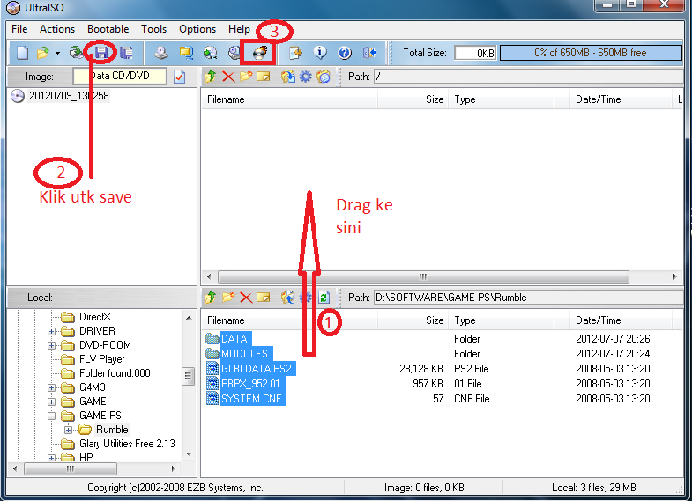Save the image with the floppy disk icon

[101, 53]
